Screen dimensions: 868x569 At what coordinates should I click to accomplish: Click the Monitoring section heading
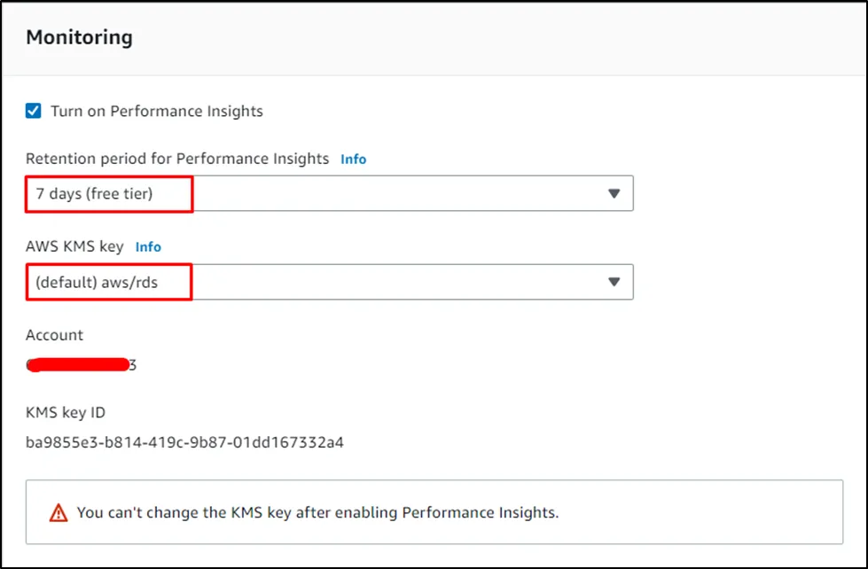[x=79, y=37]
